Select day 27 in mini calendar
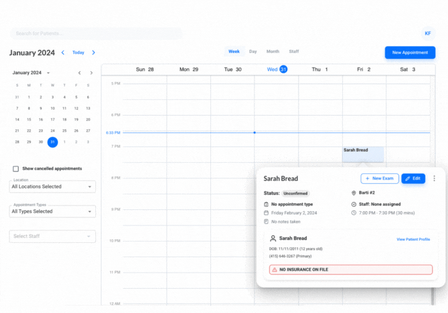448x313 pixels. click(x=88, y=131)
